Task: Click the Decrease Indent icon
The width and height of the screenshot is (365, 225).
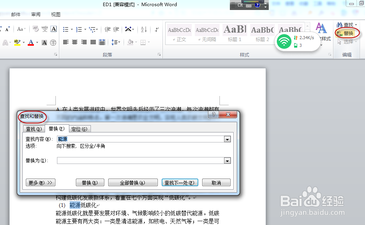Action: coord(107,29)
